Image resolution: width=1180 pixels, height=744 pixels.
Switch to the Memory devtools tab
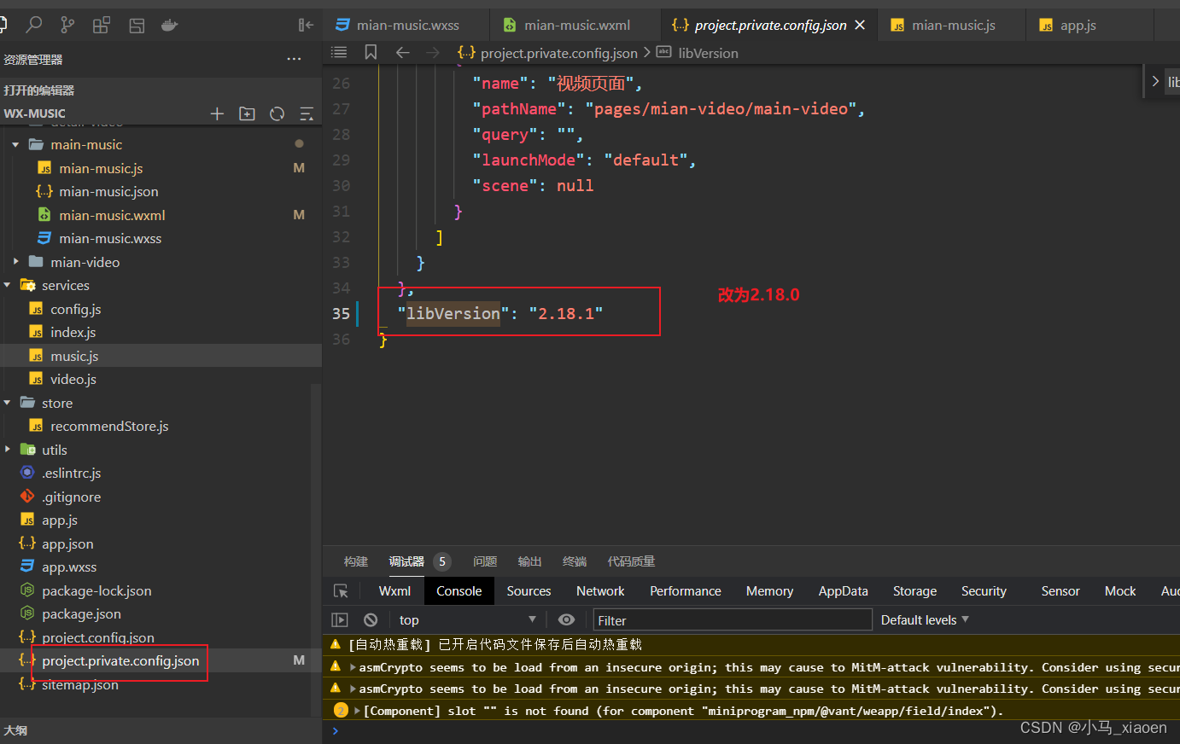pos(769,590)
